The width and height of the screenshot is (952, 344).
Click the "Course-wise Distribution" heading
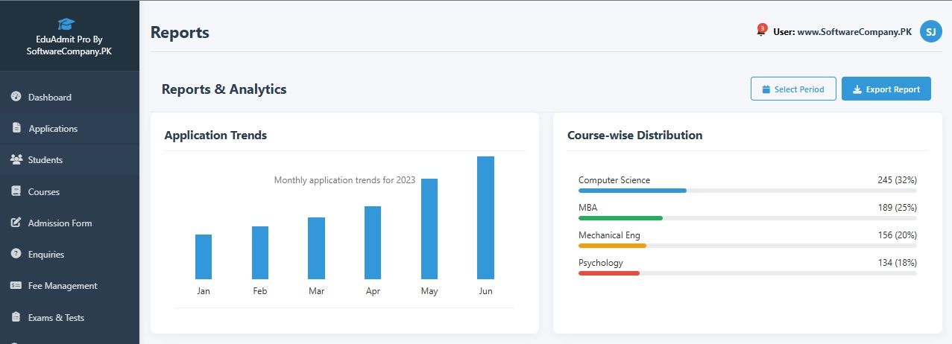(x=634, y=136)
